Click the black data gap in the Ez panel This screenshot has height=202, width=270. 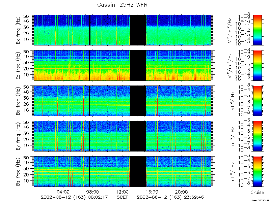click(x=138, y=65)
